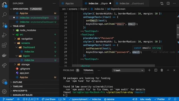Click the synchronize changes cloud icon
The height and width of the screenshot is (101, 179).
point(18,99)
